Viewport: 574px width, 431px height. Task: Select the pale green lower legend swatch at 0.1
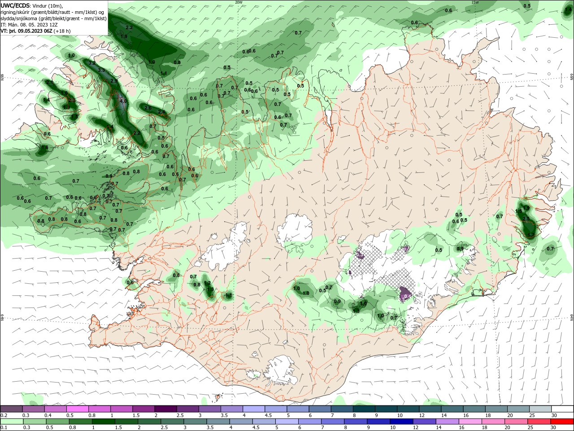[x=12, y=422]
